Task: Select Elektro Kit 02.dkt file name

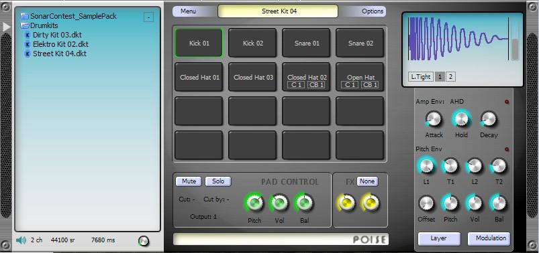Action: 61,44
